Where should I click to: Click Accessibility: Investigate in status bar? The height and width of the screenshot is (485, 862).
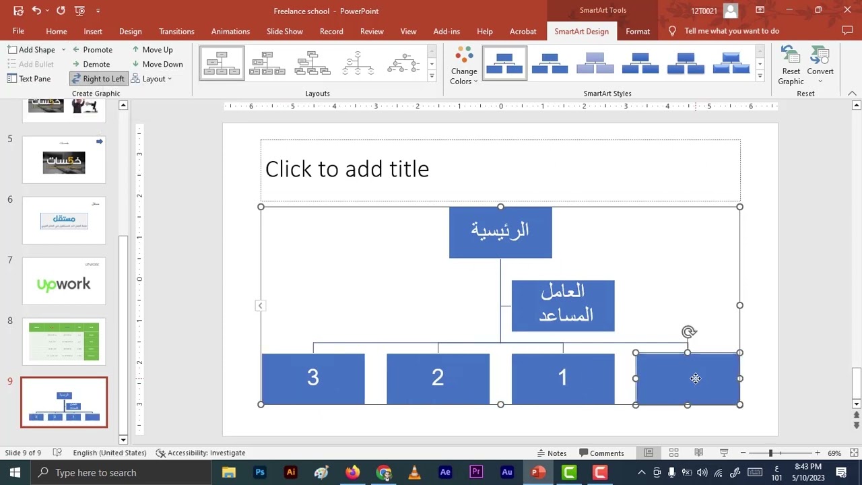click(200, 453)
